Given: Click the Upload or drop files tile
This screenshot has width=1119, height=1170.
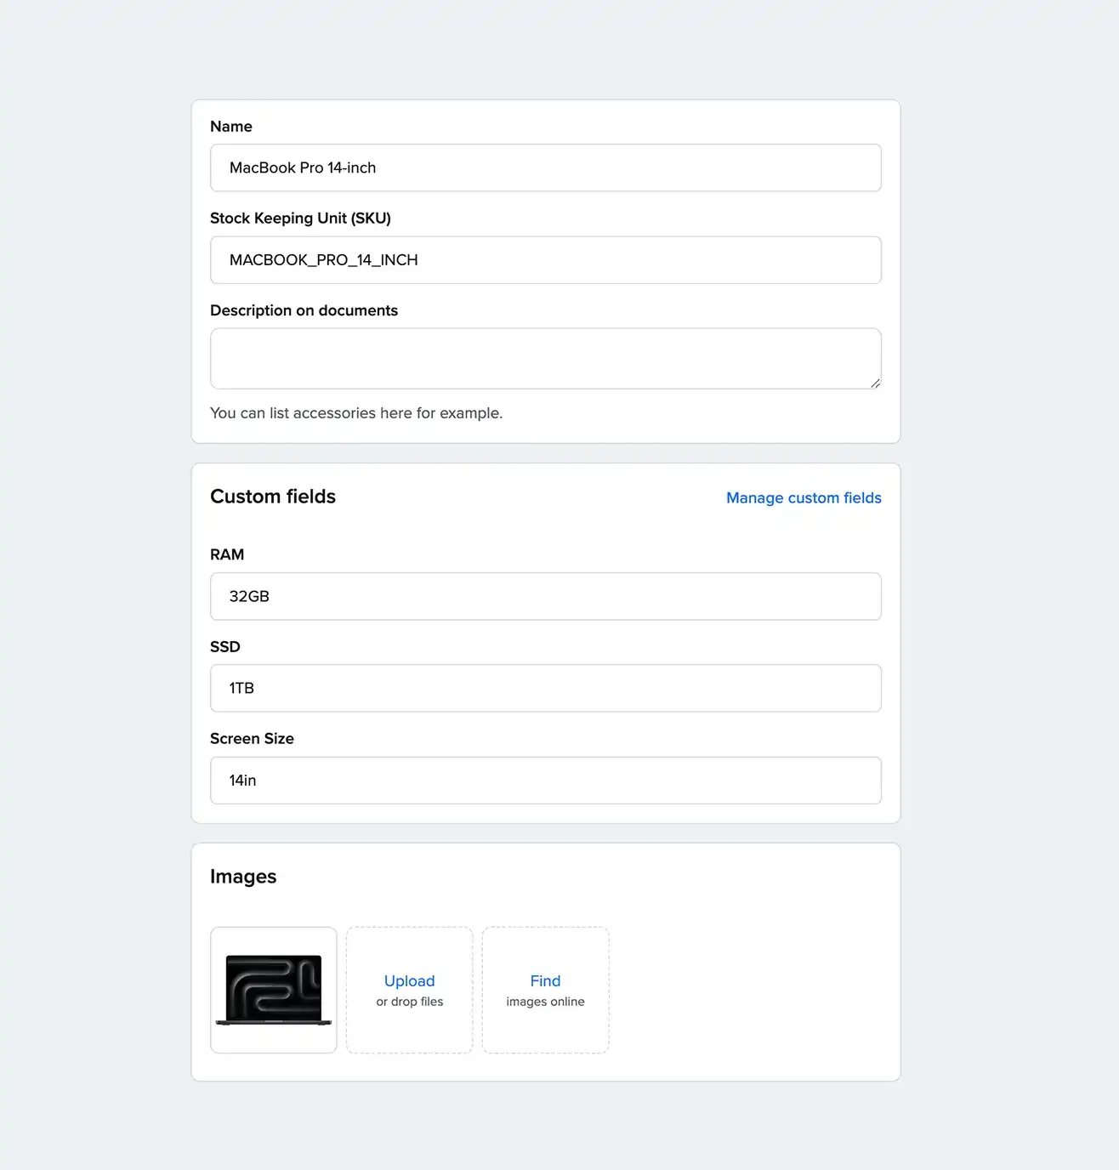Looking at the screenshot, I should 409,990.
